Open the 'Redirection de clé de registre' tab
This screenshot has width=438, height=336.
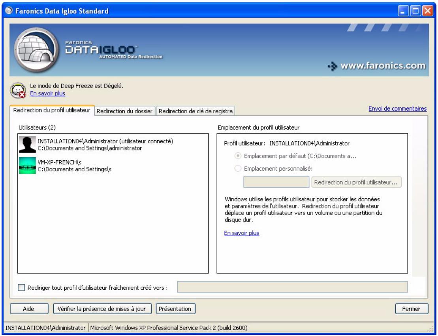pos(196,111)
